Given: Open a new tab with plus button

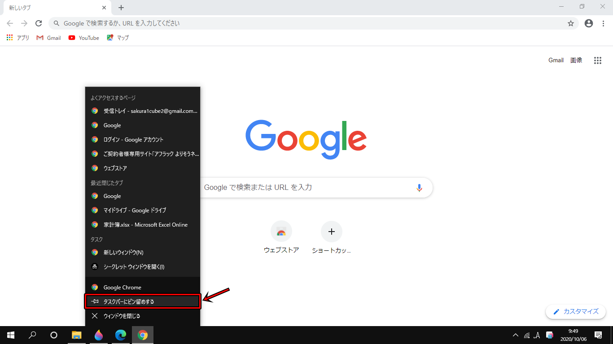Looking at the screenshot, I should click(x=121, y=8).
